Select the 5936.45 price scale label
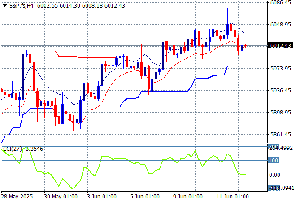 click(x=281, y=91)
